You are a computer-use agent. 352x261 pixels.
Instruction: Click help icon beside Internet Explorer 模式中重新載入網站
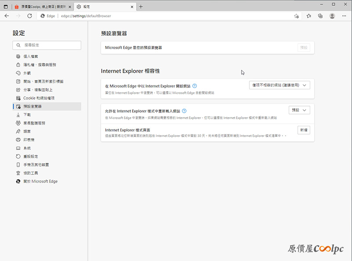[184, 111]
